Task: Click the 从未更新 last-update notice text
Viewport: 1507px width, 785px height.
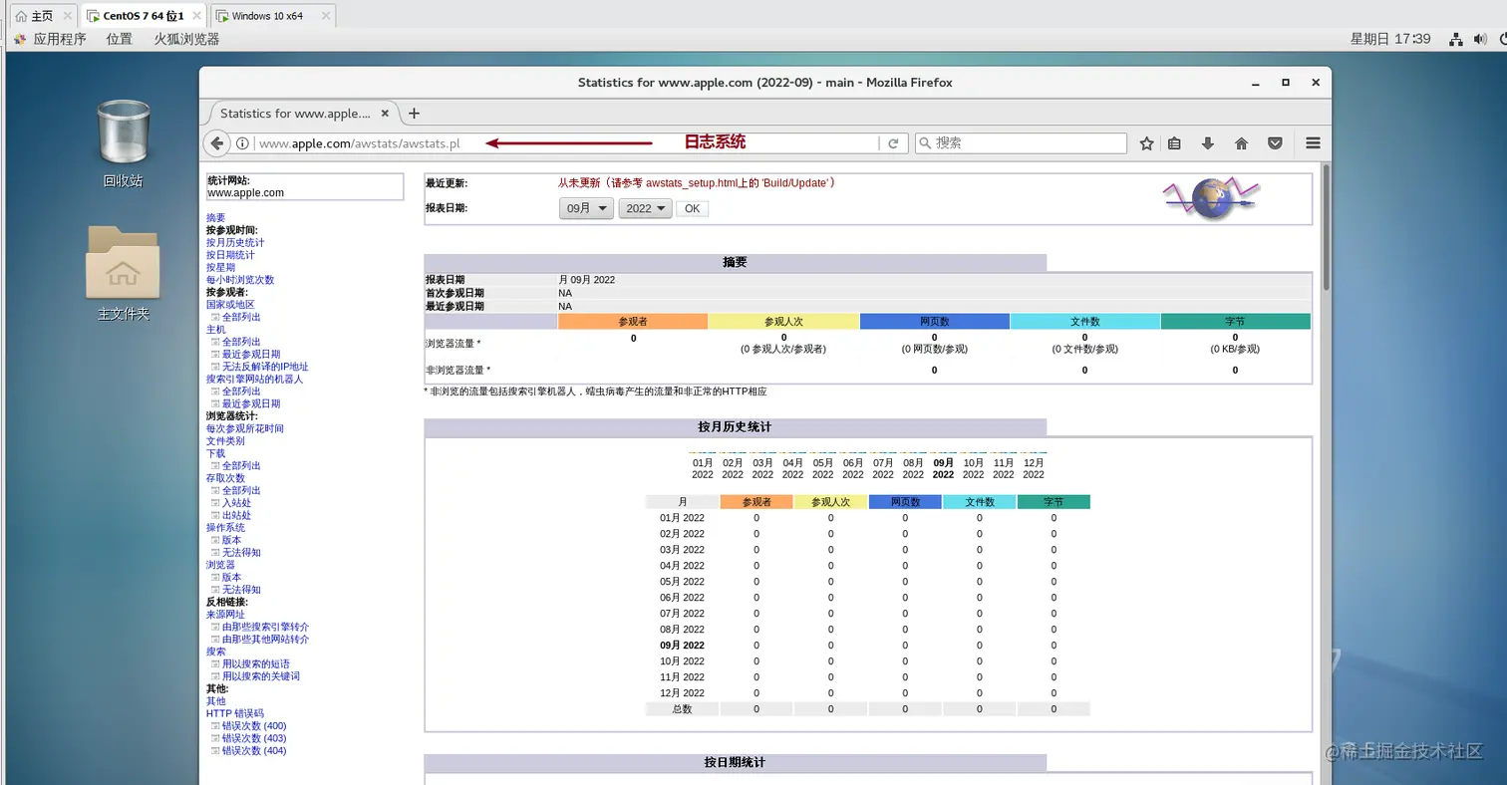Action: [696, 183]
